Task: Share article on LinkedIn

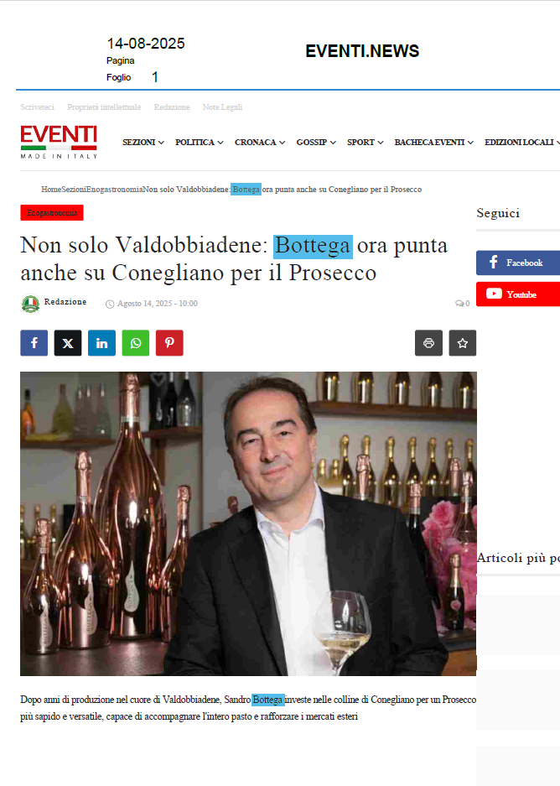Action: pos(101,343)
